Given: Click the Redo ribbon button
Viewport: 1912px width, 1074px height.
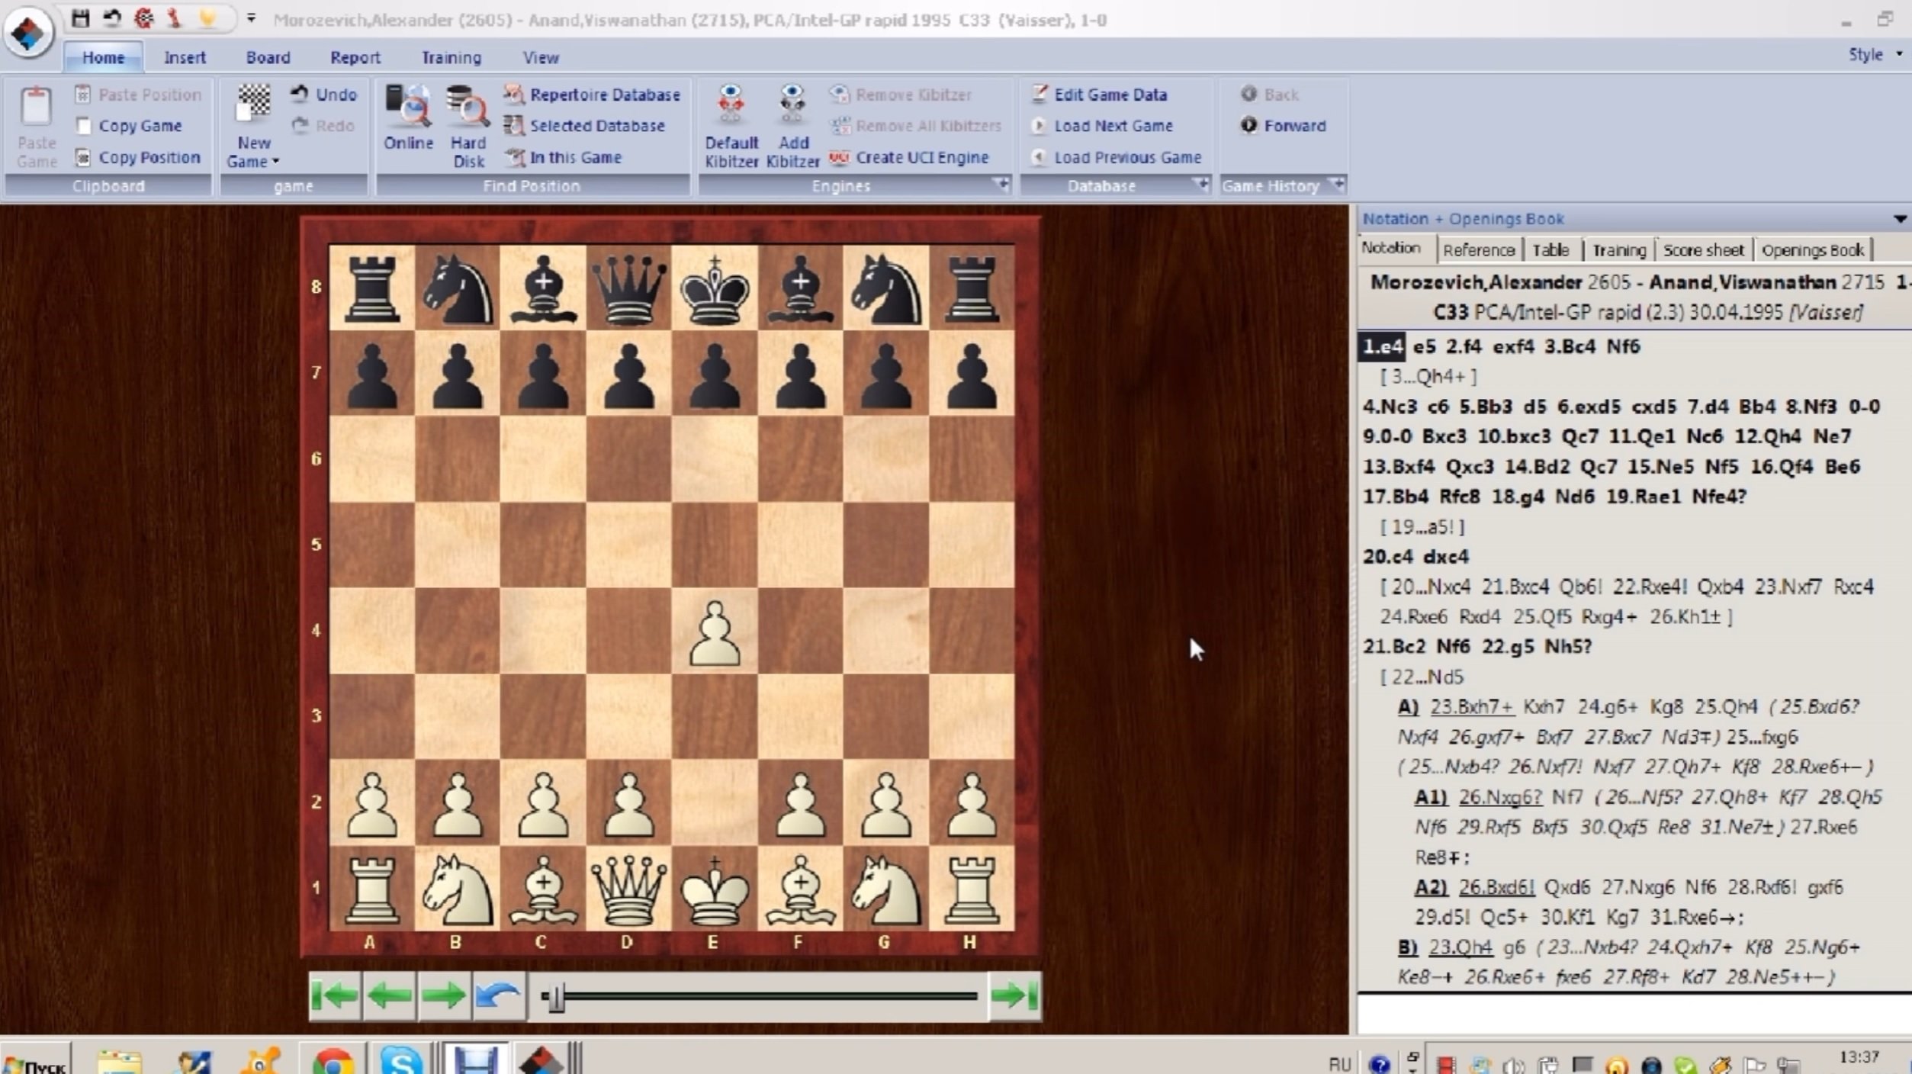Looking at the screenshot, I should 323,126.
